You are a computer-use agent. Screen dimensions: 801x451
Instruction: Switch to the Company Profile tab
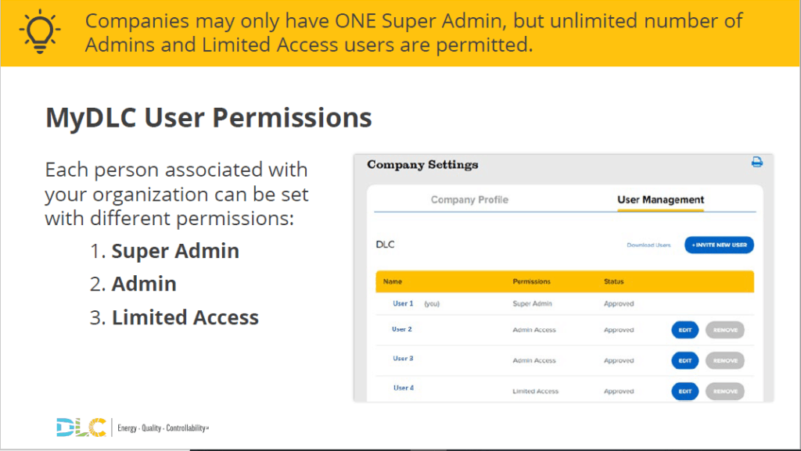point(469,200)
